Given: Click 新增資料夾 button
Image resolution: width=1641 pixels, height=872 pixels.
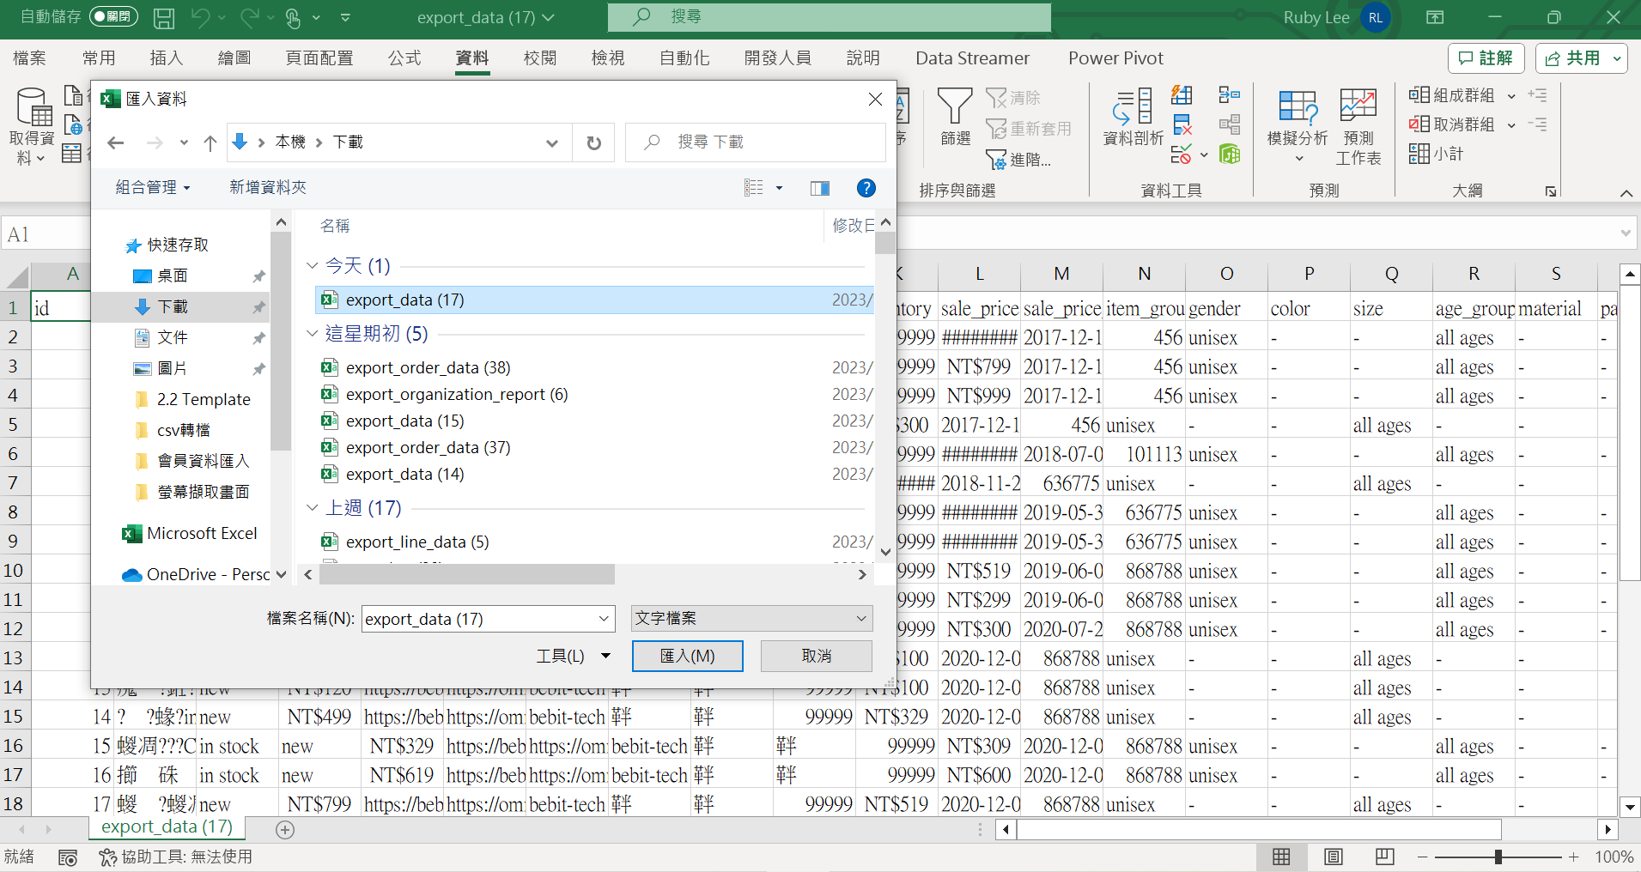Looking at the screenshot, I should click(268, 188).
